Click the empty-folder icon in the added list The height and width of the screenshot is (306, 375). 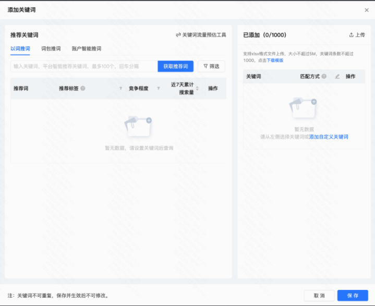coord(303,108)
